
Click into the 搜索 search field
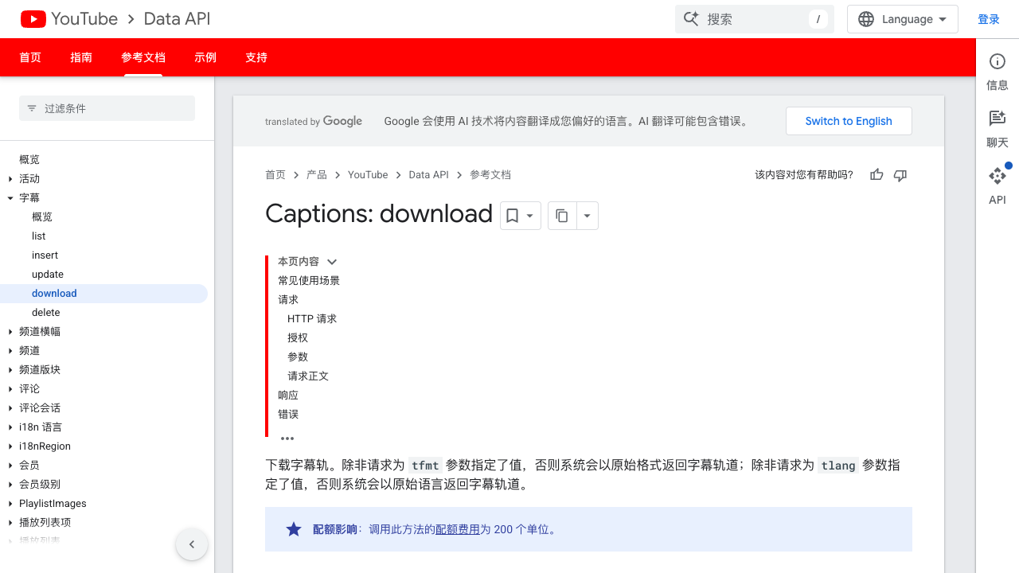755,19
